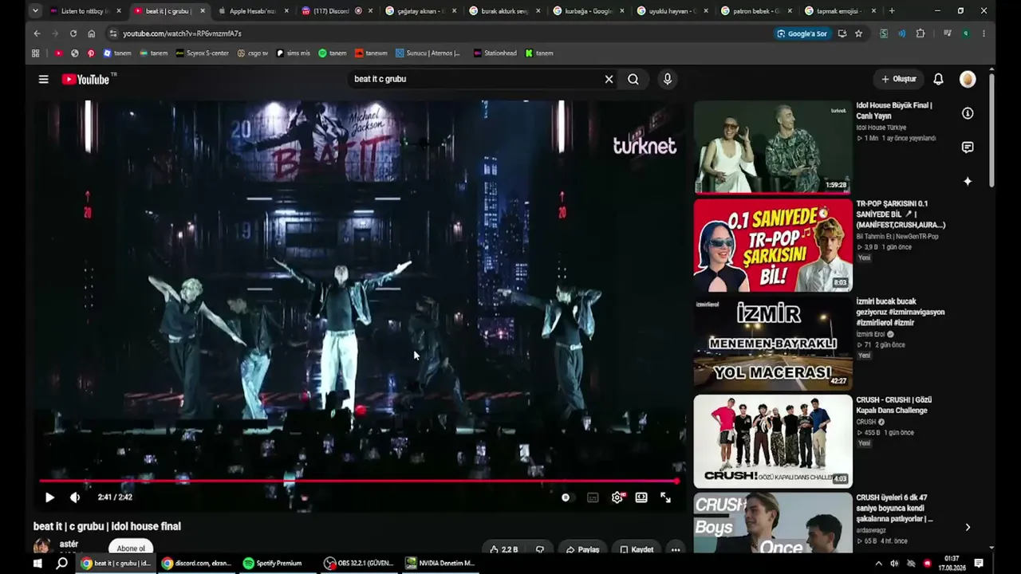Open the csgo sv bookmark
Screen dimensions: 1021x574
[253, 53]
